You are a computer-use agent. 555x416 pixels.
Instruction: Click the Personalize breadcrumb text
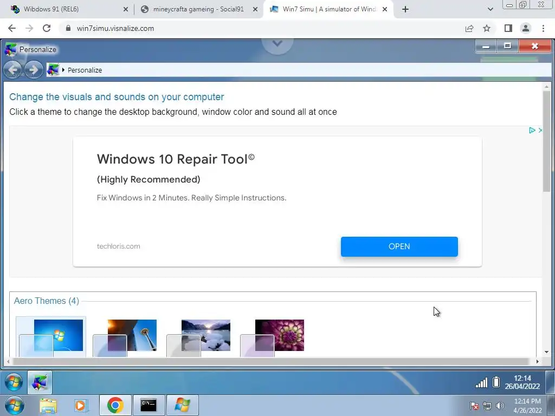(x=85, y=70)
